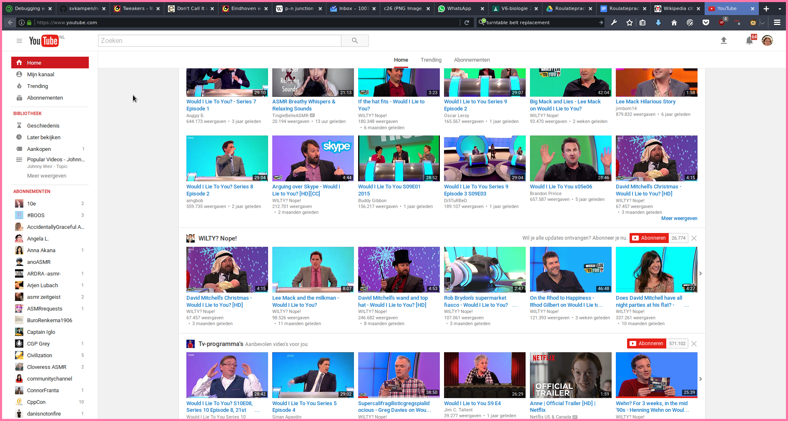Show more videos via Meer weergeven link
Screen dimensions: 788x421
point(679,218)
